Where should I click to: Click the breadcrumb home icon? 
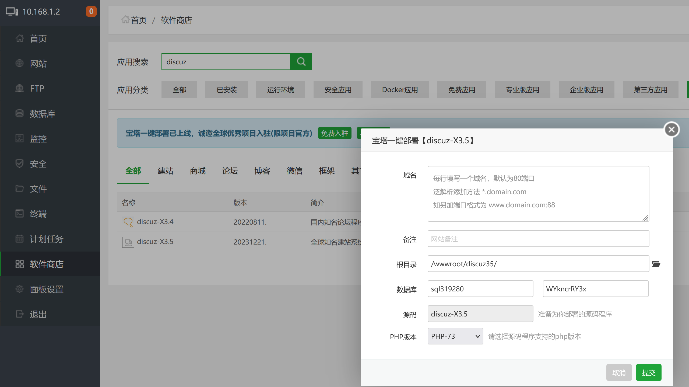[125, 20]
